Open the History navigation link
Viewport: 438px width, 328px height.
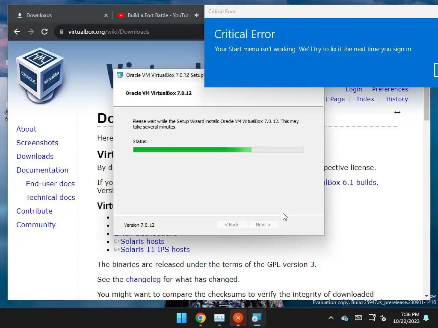pyautogui.click(x=397, y=99)
